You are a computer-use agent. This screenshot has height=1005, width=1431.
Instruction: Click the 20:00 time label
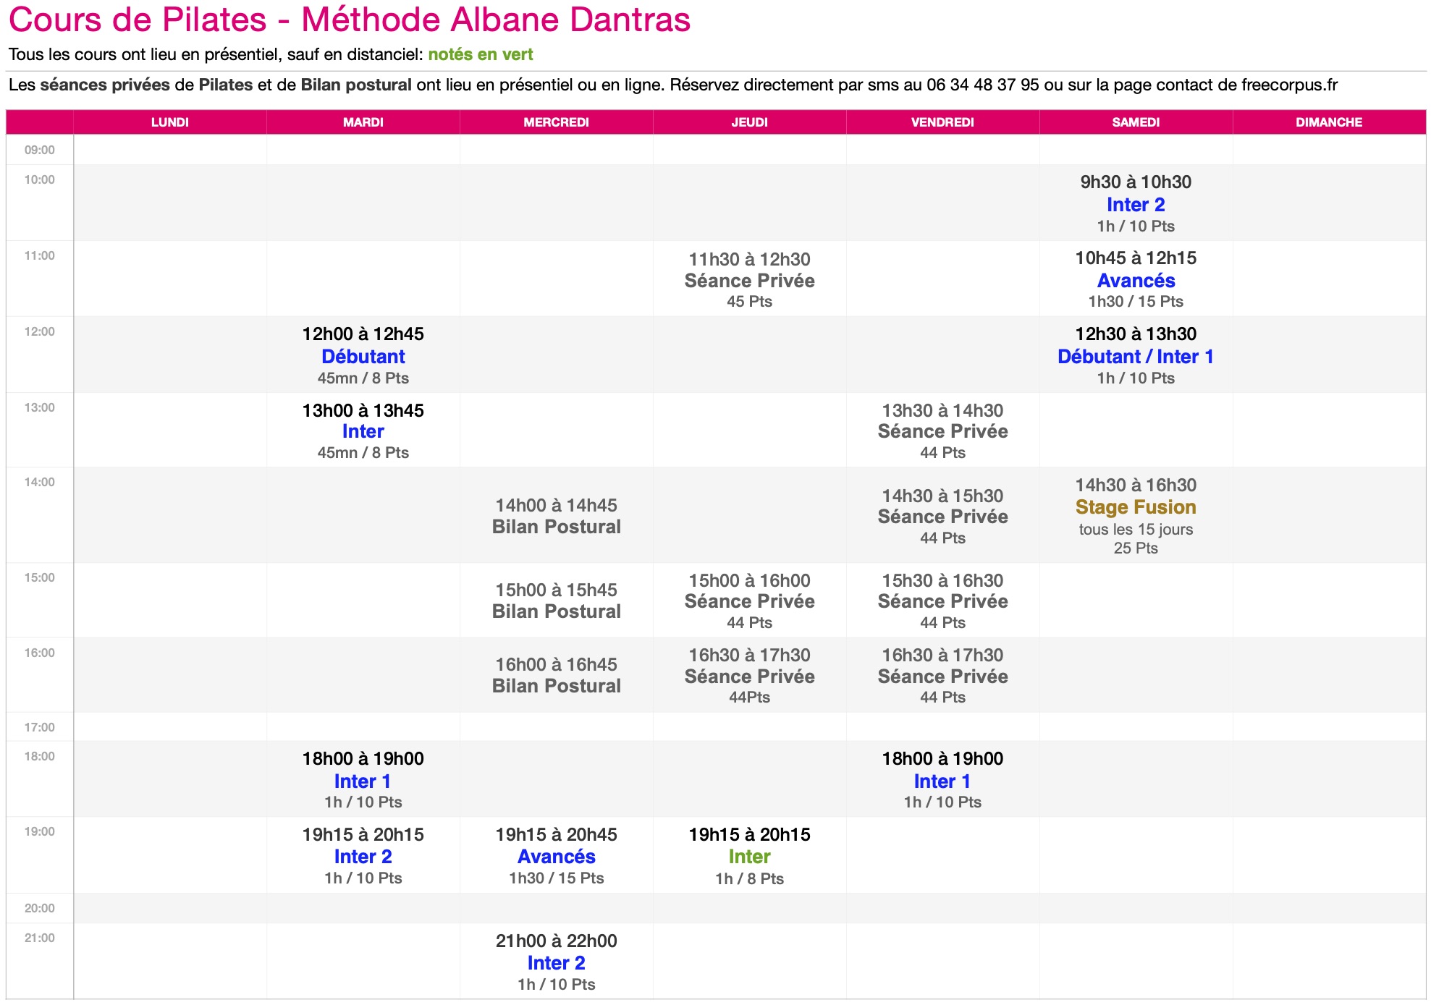[x=39, y=908]
